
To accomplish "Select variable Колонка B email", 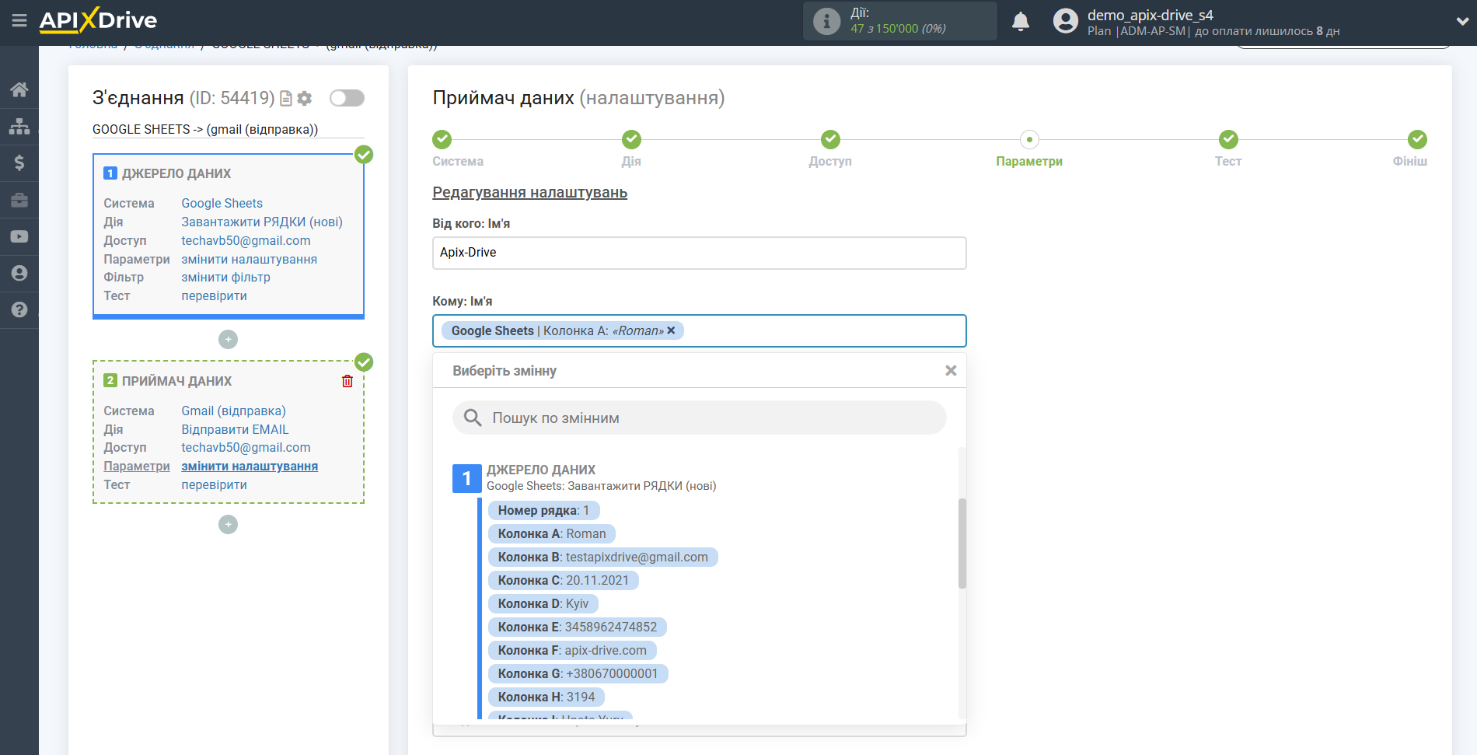I will pyautogui.click(x=602, y=557).
